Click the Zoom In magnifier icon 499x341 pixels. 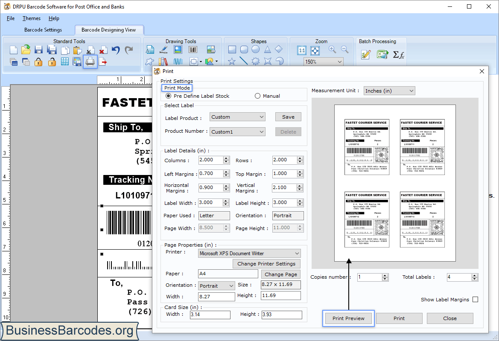(x=332, y=50)
